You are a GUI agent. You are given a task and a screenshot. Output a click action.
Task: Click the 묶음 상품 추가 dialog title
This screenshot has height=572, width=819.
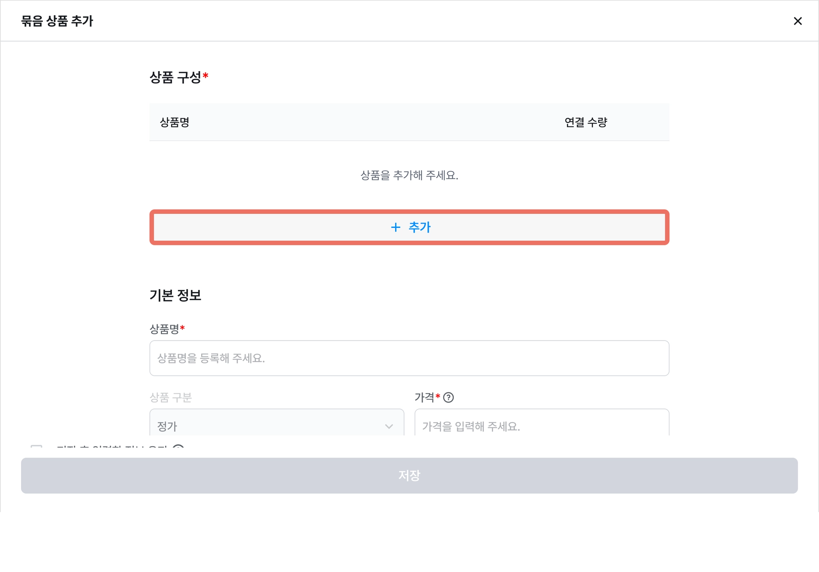(x=57, y=21)
